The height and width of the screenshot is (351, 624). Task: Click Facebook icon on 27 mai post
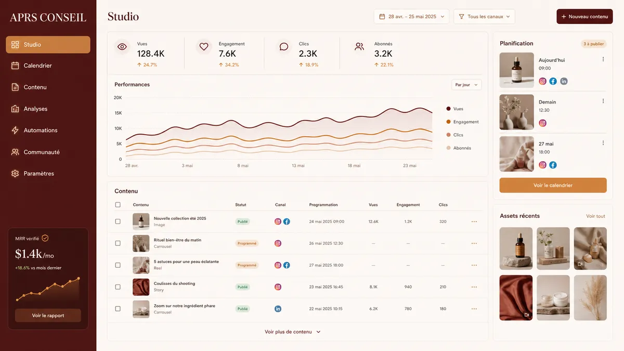coord(553,165)
